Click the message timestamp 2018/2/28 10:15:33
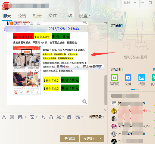The image size is (155, 144). click(x=64, y=29)
